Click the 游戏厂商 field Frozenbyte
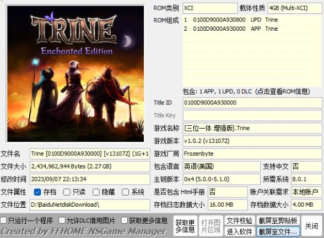 point(252,154)
